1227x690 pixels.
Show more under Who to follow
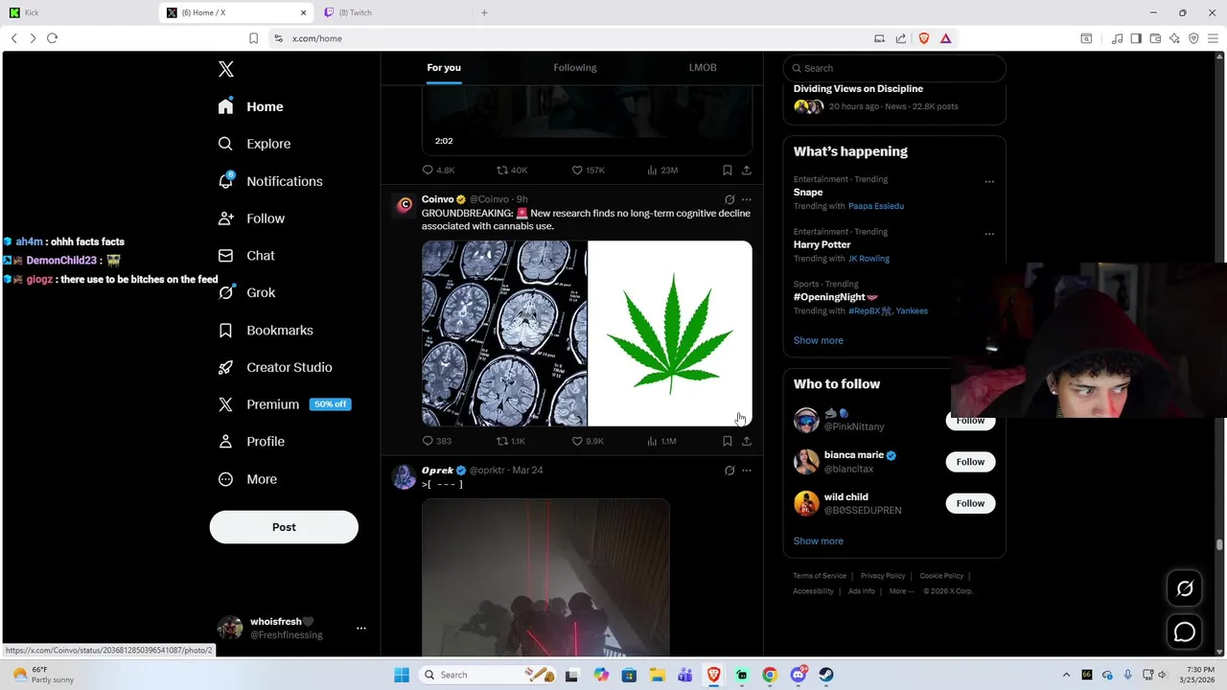click(819, 540)
